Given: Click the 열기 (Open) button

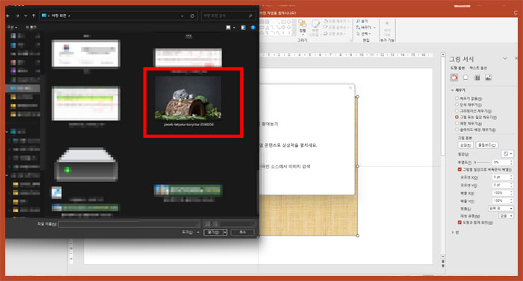Looking at the screenshot, I should pos(214,232).
